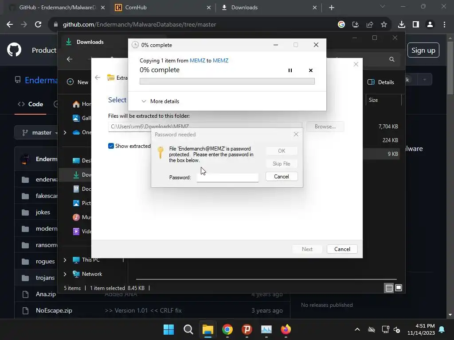The width and height of the screenshot is (454, 340).
Task: Sort by the Size column header
Action: coord(373,100)
